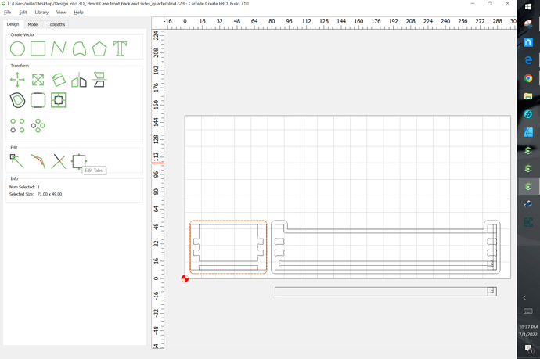
Task: Switch to the Model tab
Action: (x=34, y=24)
